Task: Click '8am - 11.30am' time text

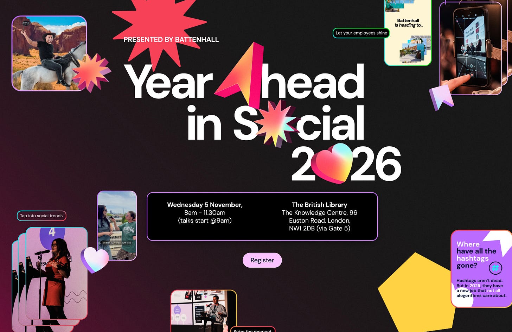Action: tap(205, 212)
